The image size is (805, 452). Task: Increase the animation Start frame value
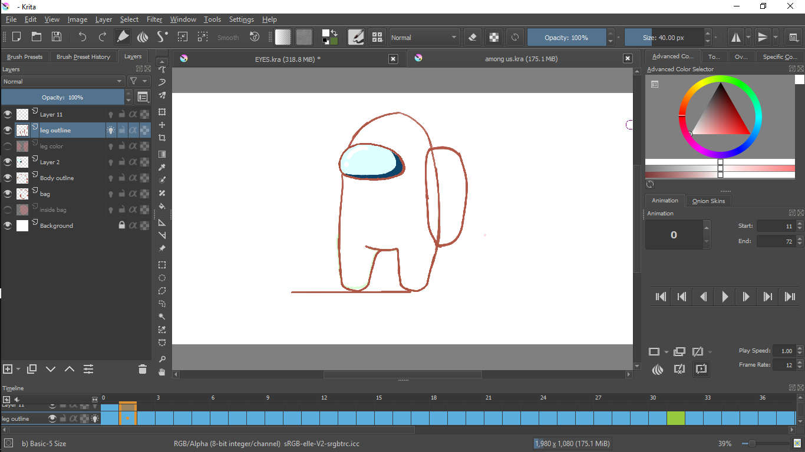click(800, 223)
